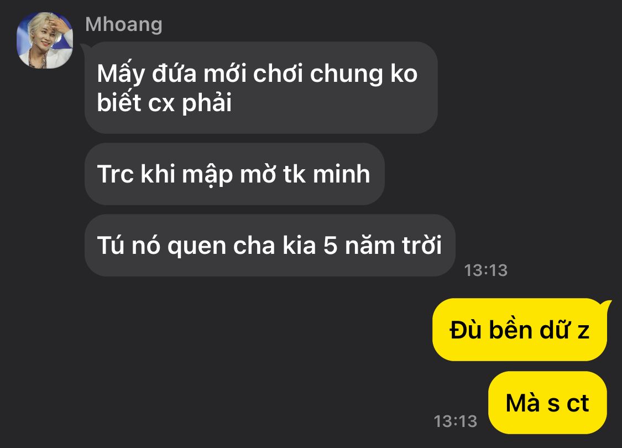This screenshot has width=622, height=448.
Task: Tap the line biết cx phải in first message
Action: pyautogui.click(x=164, y=103)
